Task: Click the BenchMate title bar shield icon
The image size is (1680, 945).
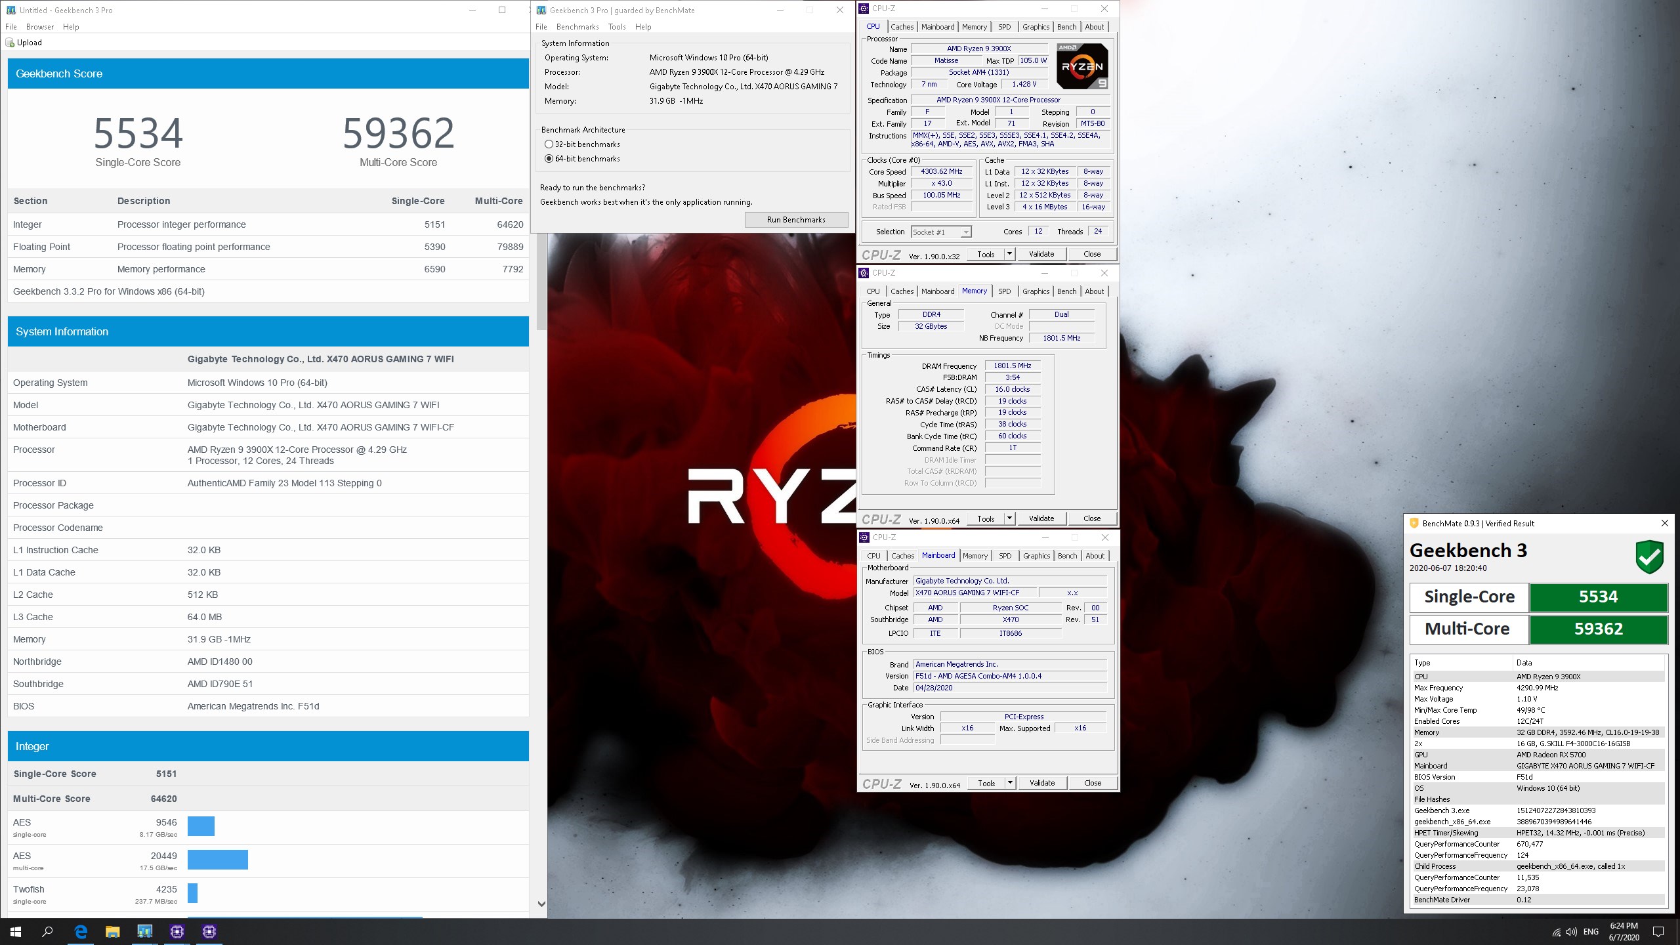Action: click(x=1414, y=523)
